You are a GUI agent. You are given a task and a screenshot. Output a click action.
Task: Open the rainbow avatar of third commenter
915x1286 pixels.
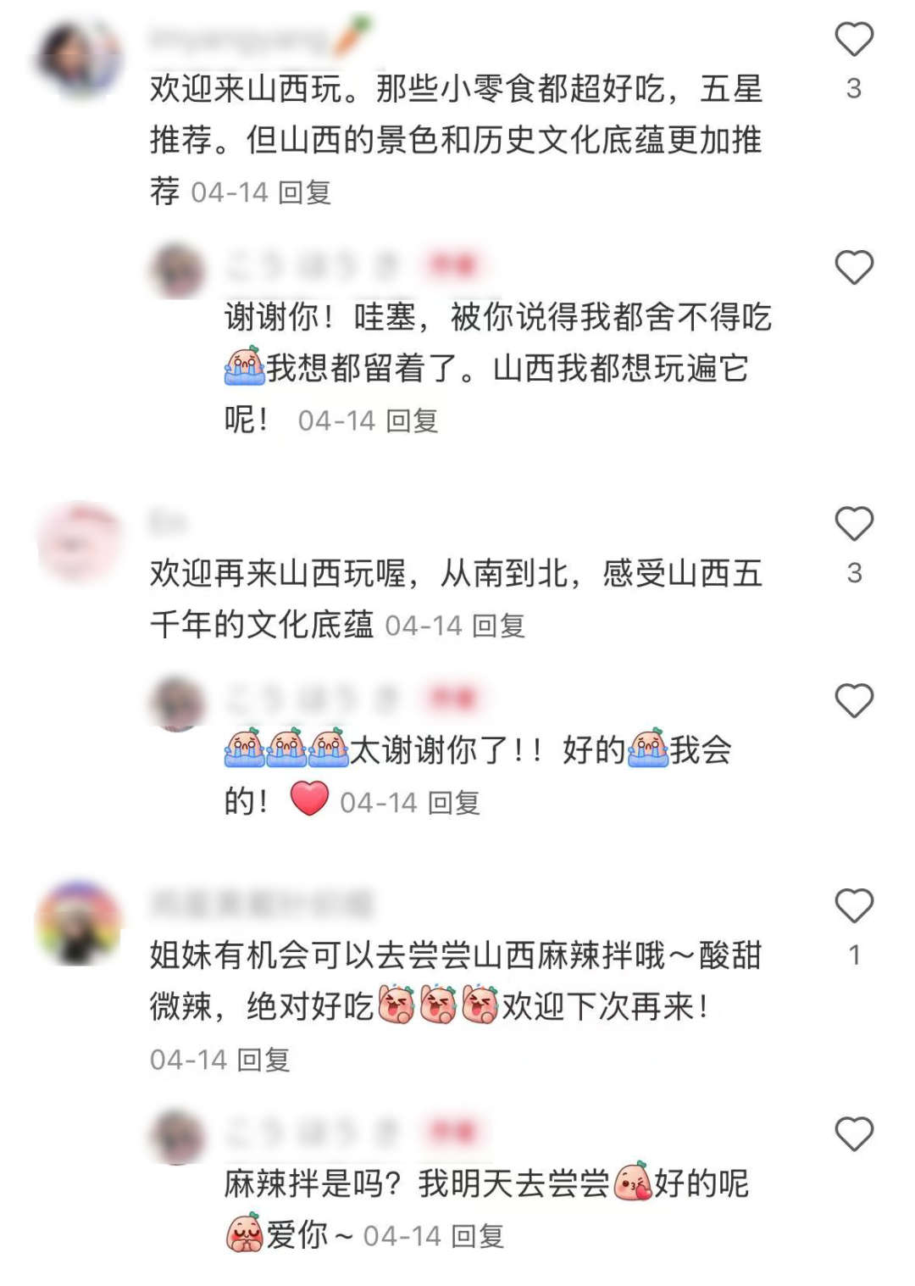click(79, 922)
